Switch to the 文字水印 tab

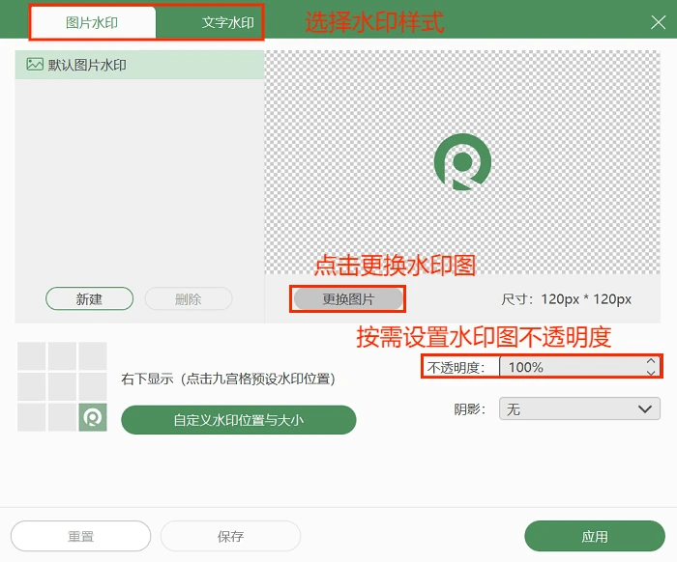[x=228, y=22]
